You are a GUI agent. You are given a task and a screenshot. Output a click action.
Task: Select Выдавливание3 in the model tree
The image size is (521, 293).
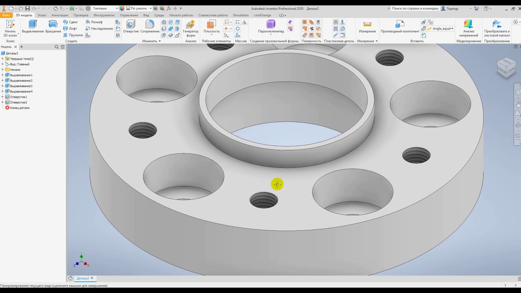pyautogui.click(x=19, y=86)
